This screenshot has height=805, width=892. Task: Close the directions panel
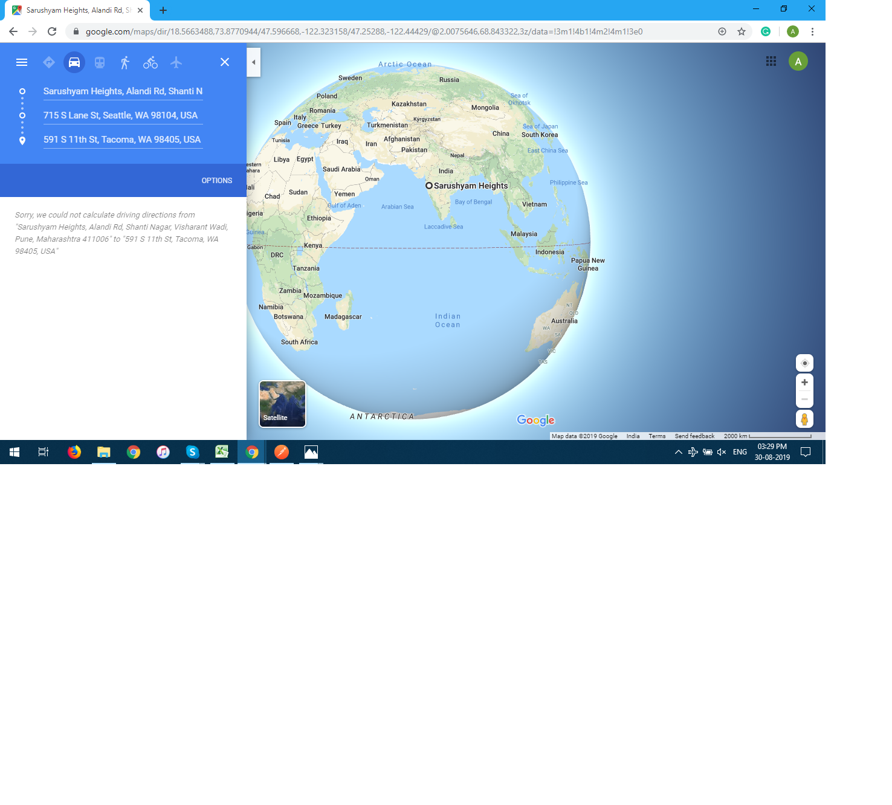pyautogui.click(x=225, y=62)
